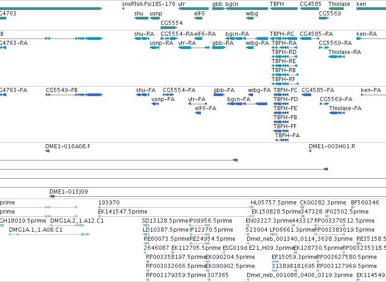Select the transcript glyph under the ytr-RA label
This screenshot has width=386, height=282.
194,48
